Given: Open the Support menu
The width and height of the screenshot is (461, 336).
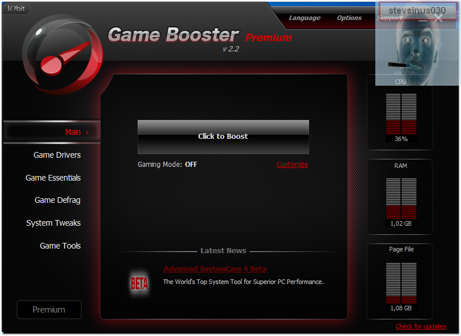Looking at the screenshot, I should point(390,18).
